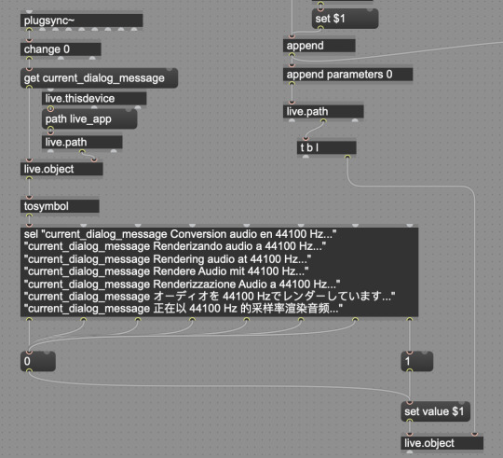
Task: Select the plugsync~ object
Action: point(81,21)
